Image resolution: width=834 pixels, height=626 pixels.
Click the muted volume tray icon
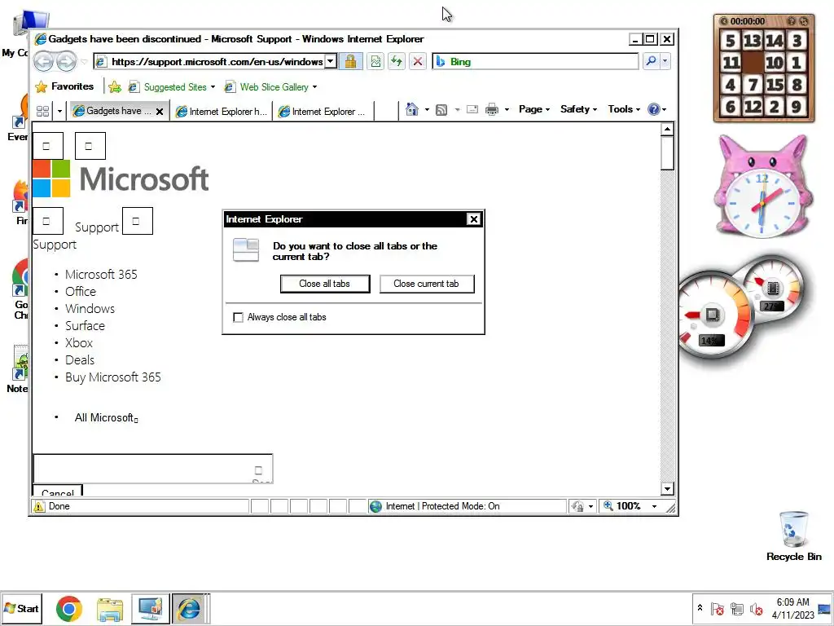click(756, 608)
